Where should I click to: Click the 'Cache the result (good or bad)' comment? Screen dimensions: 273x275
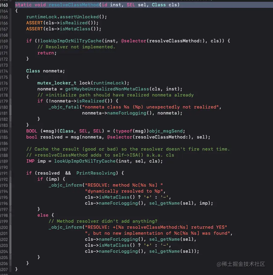(128, 149)
